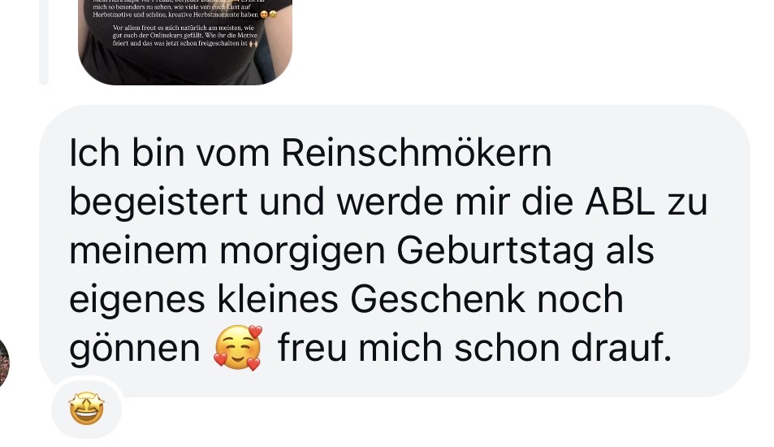Open the sender's avatar at left edge
Screen dimensions: 774x447
pyautogui.click(x=4, y=363)
